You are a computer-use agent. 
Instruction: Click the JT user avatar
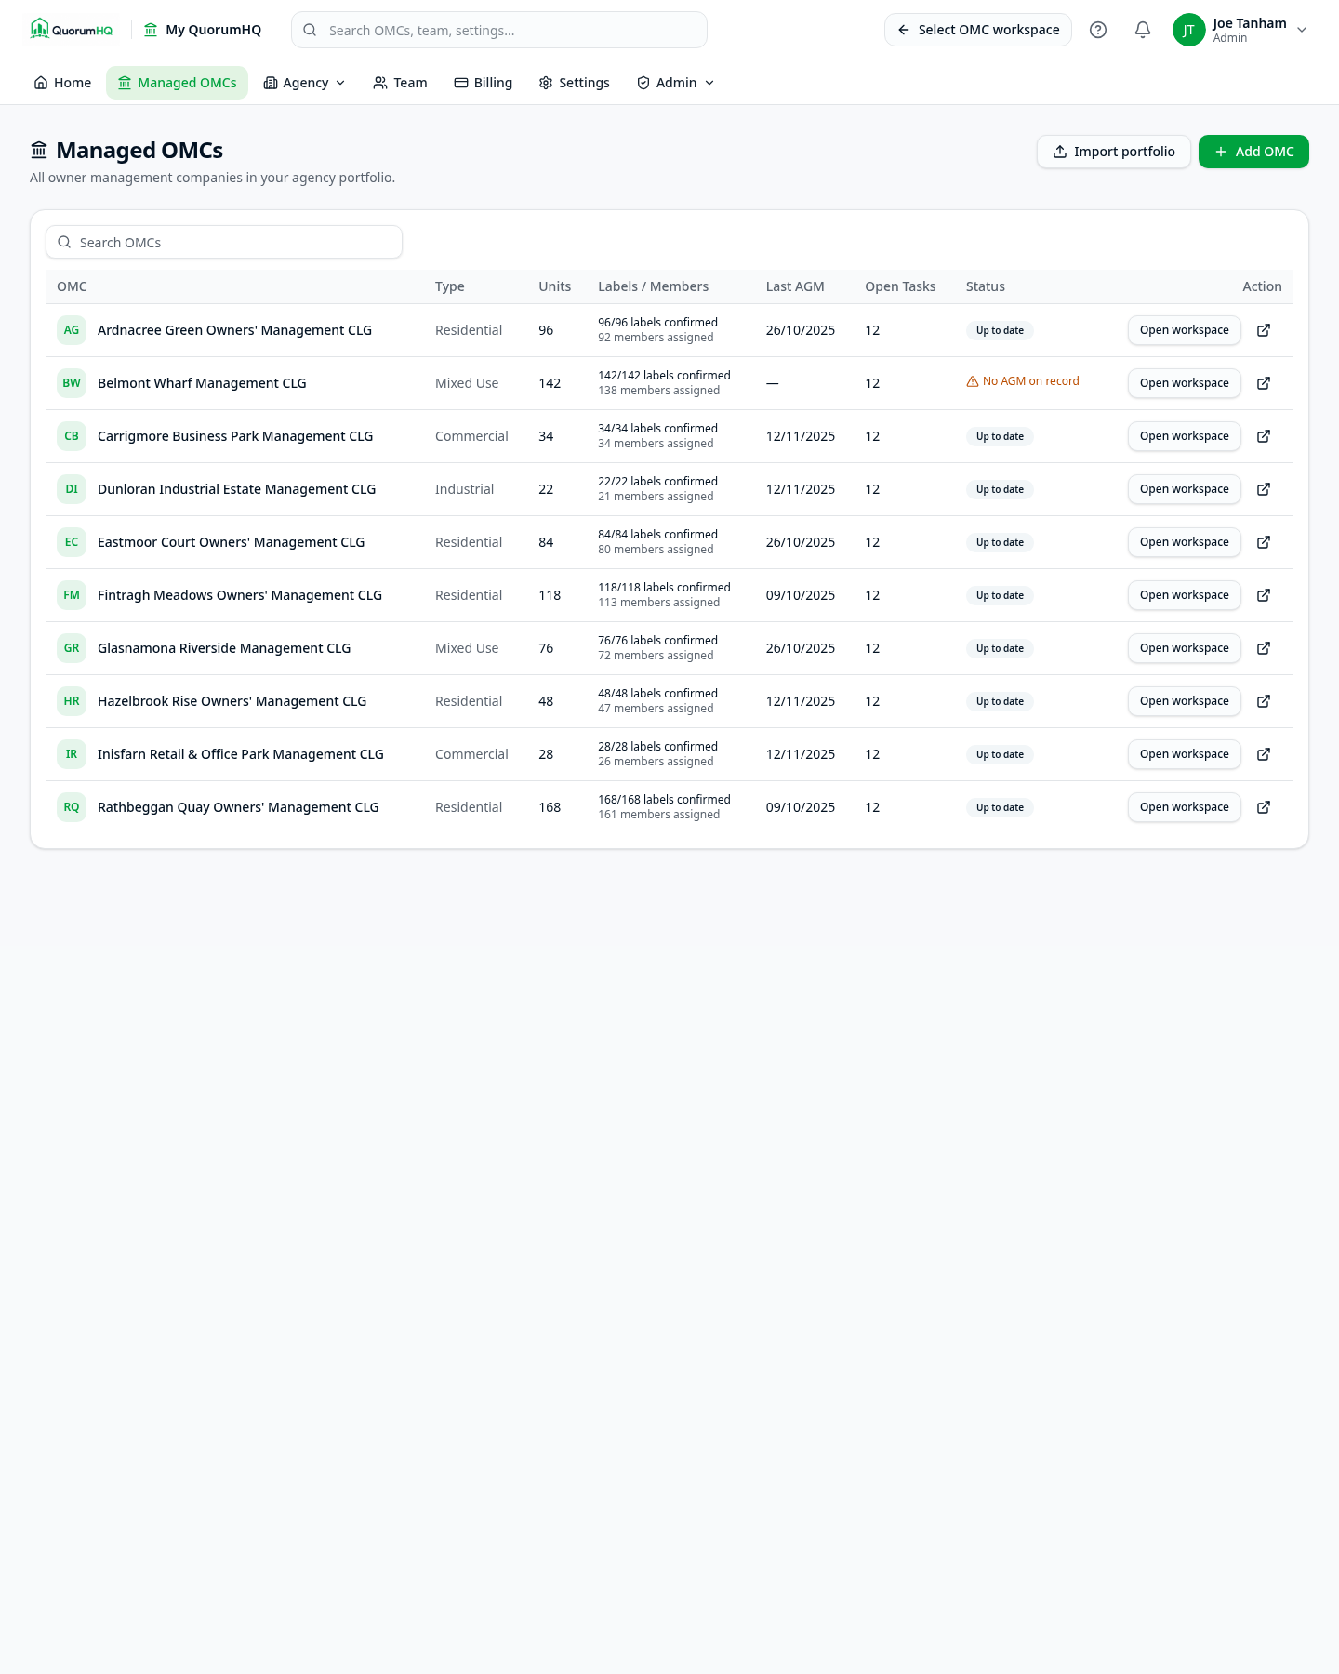point(1188,30)
